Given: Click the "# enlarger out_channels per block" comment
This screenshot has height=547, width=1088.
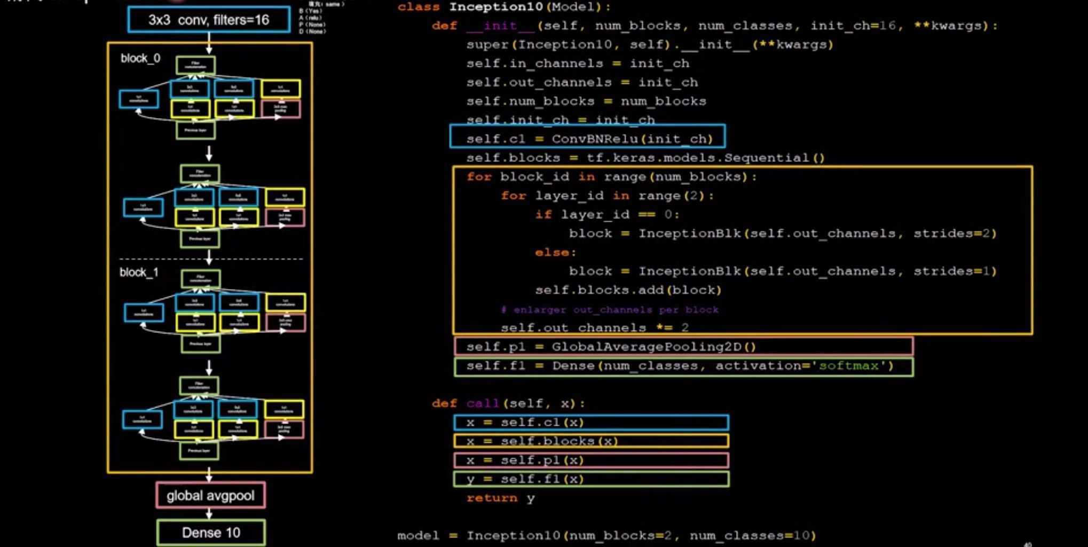Looking at the screenshot, I should [x=610, y=310].
